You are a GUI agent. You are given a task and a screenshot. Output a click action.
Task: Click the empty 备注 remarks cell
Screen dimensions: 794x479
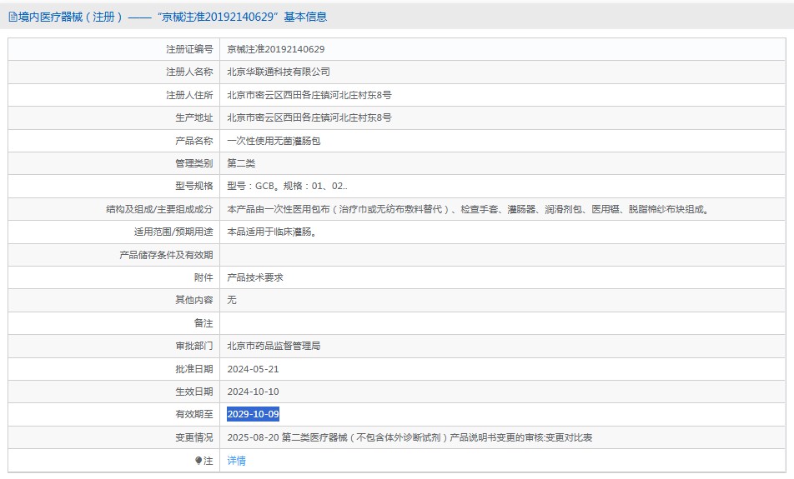pos(500,322)
